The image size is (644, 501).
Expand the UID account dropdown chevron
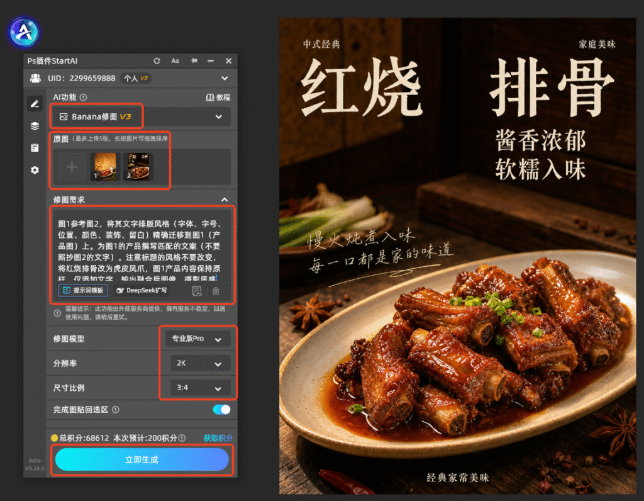tap(225, 78)
